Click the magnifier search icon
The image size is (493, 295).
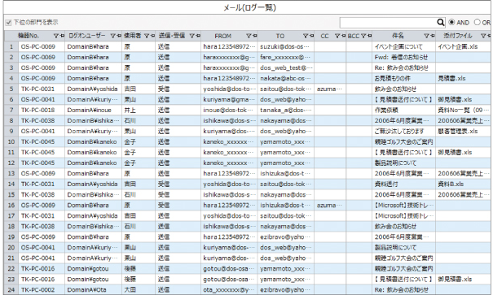point(441,22)
